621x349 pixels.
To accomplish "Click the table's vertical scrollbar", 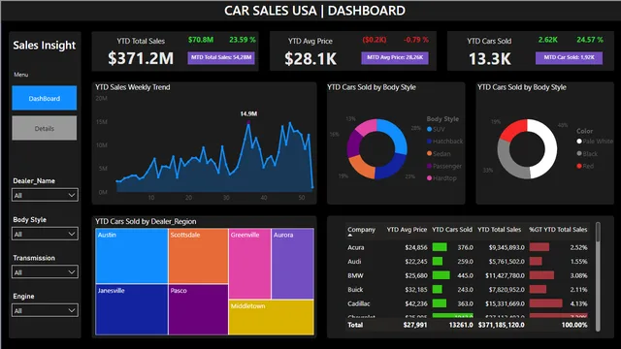I will (598, 276).
